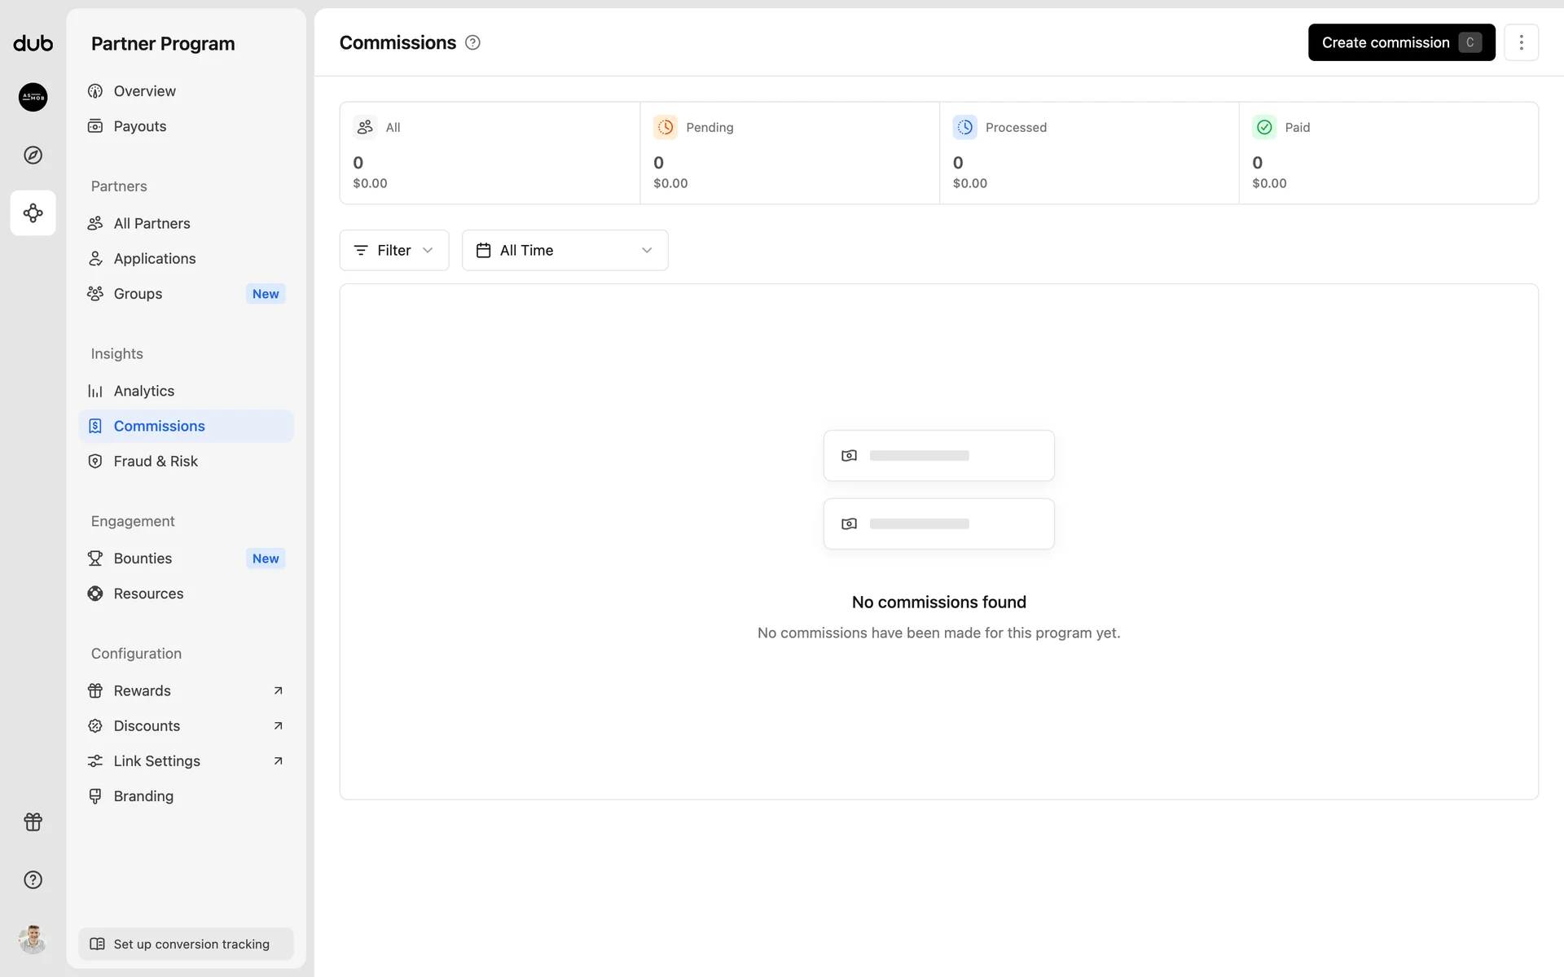
Task: Select the partner program network icon
Action: pyautogui.click(x=33, y=213)
